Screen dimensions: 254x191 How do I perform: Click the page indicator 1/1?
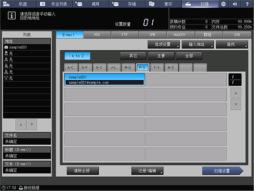235,80
